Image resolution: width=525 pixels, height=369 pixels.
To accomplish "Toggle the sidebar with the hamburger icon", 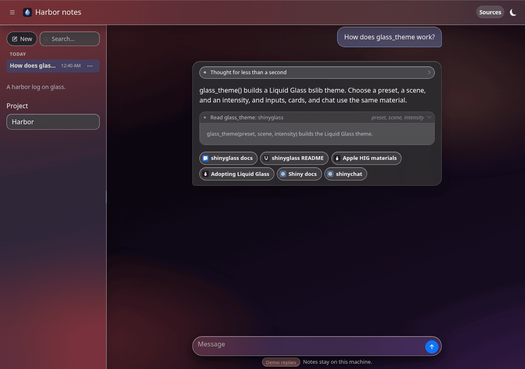I will click(x=12, y=12).
